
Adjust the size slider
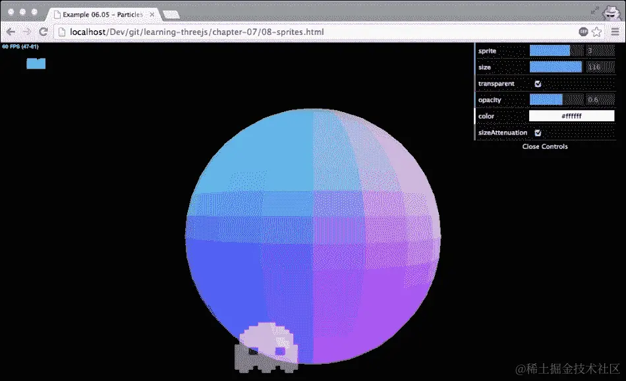click(557, 67)
